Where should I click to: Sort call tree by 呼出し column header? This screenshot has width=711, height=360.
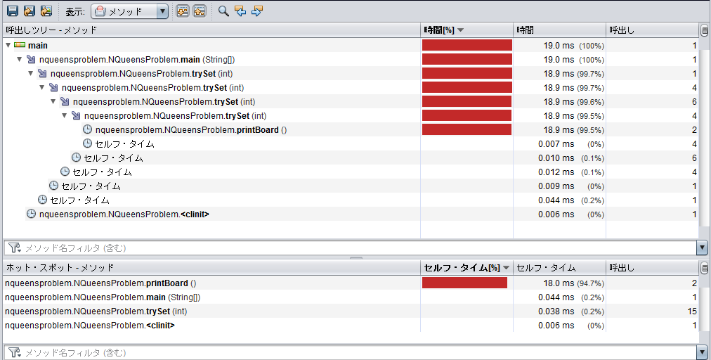pos(651,30)
